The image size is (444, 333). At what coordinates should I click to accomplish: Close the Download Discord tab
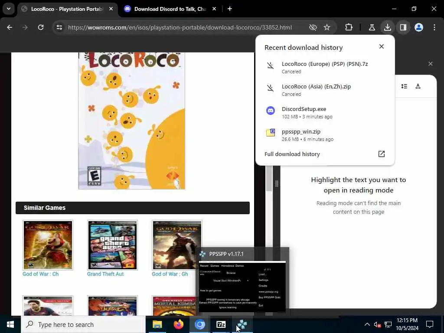[214, 9]
